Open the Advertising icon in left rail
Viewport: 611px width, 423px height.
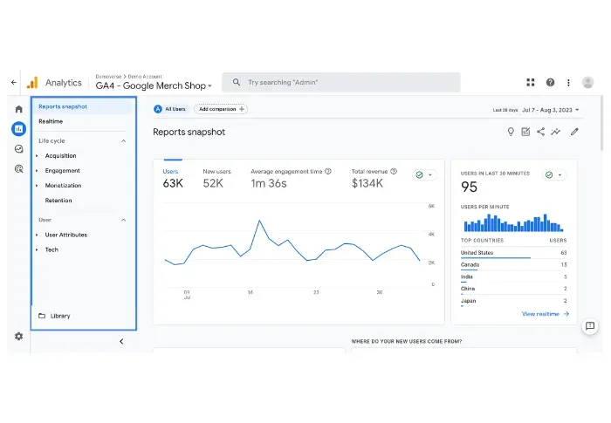(x=18, y=168)
